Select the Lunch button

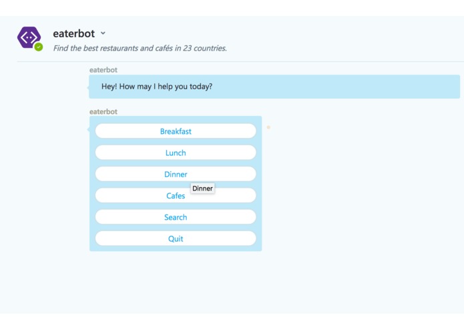pos(176,153)
